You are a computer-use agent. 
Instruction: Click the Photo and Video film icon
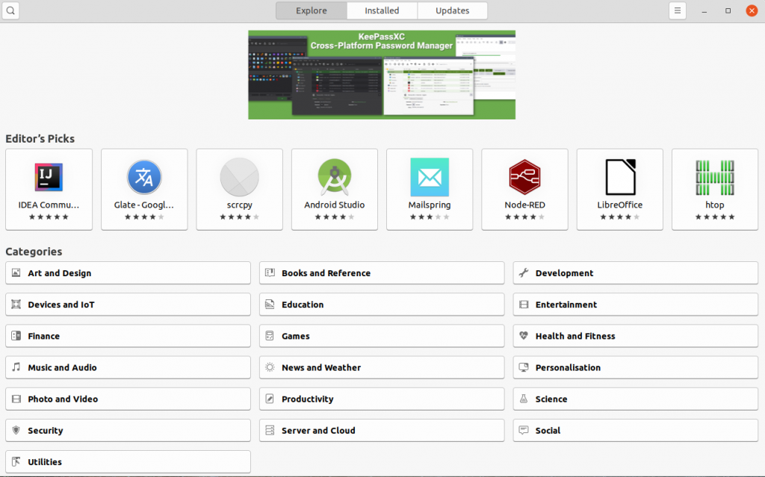(x=16, y=399)
